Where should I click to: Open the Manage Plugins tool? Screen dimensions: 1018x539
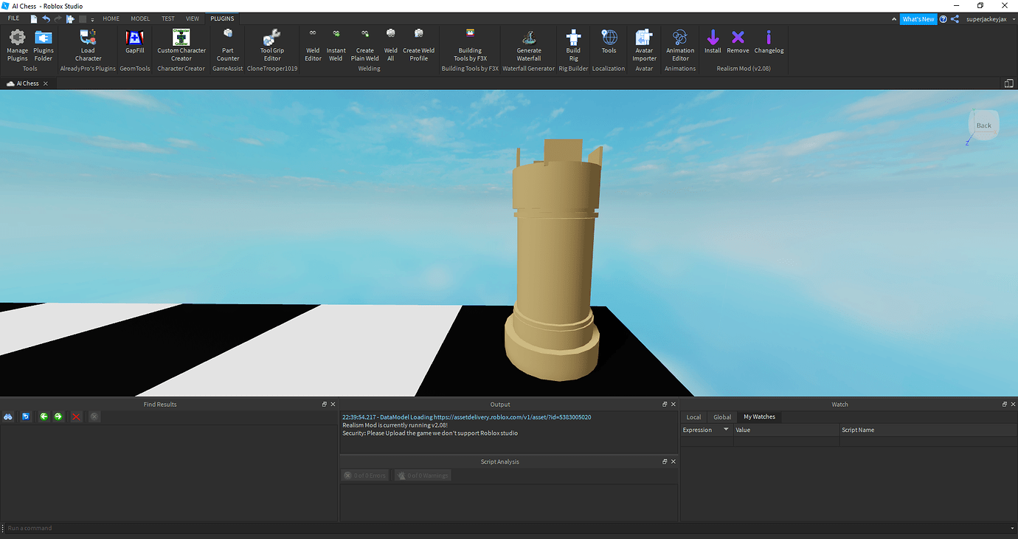(16, 46)
